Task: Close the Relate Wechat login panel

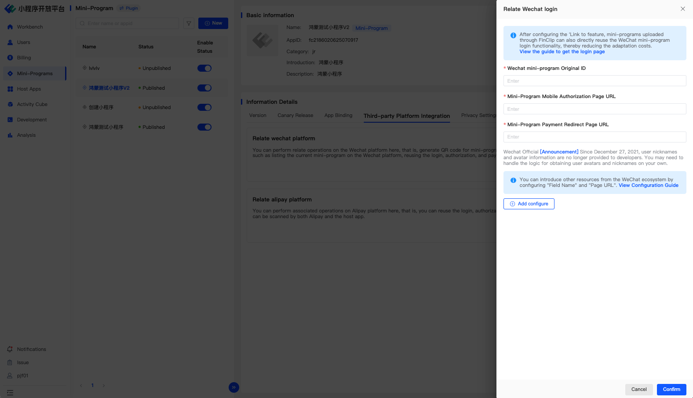Action: [683, 9]
